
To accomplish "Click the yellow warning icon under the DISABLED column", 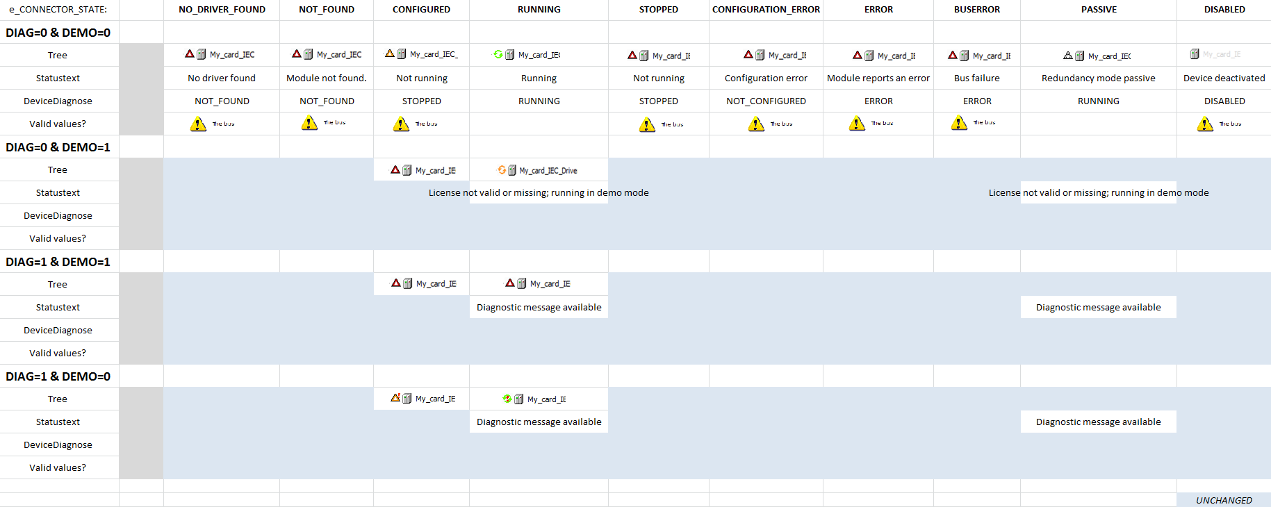I will pyautogui.click(x=1205, y=124).
